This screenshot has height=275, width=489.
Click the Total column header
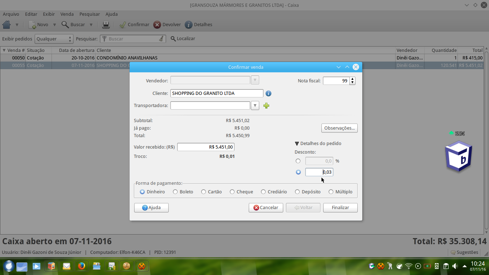click(471, 50)
